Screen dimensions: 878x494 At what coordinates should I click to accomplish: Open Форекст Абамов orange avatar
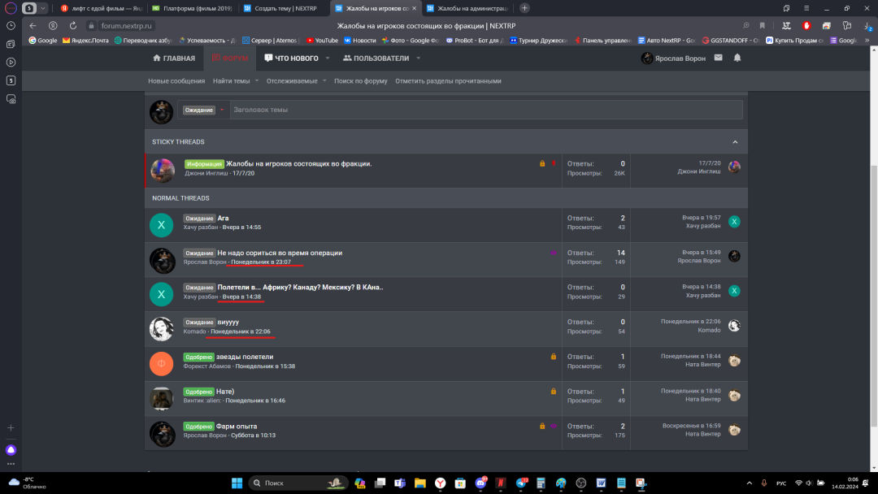coord(161,364)
